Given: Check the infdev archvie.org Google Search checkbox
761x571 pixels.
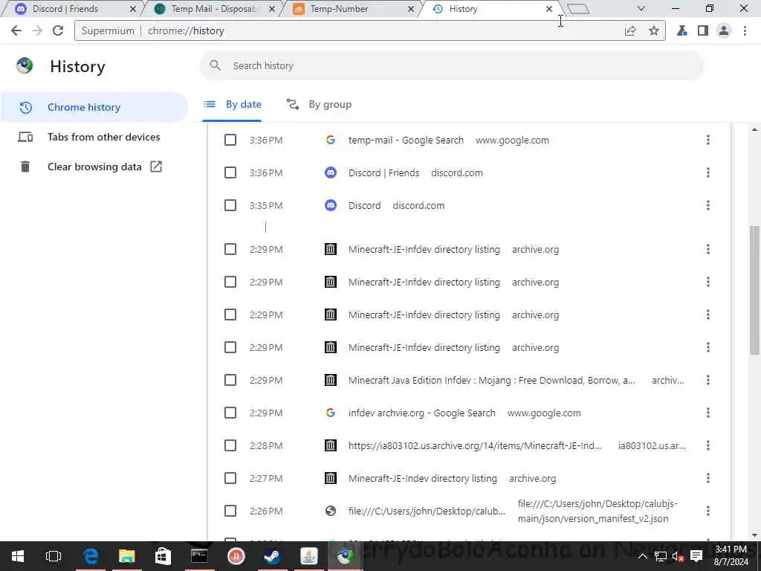Looking at the screenshot, I should [230, 413].
